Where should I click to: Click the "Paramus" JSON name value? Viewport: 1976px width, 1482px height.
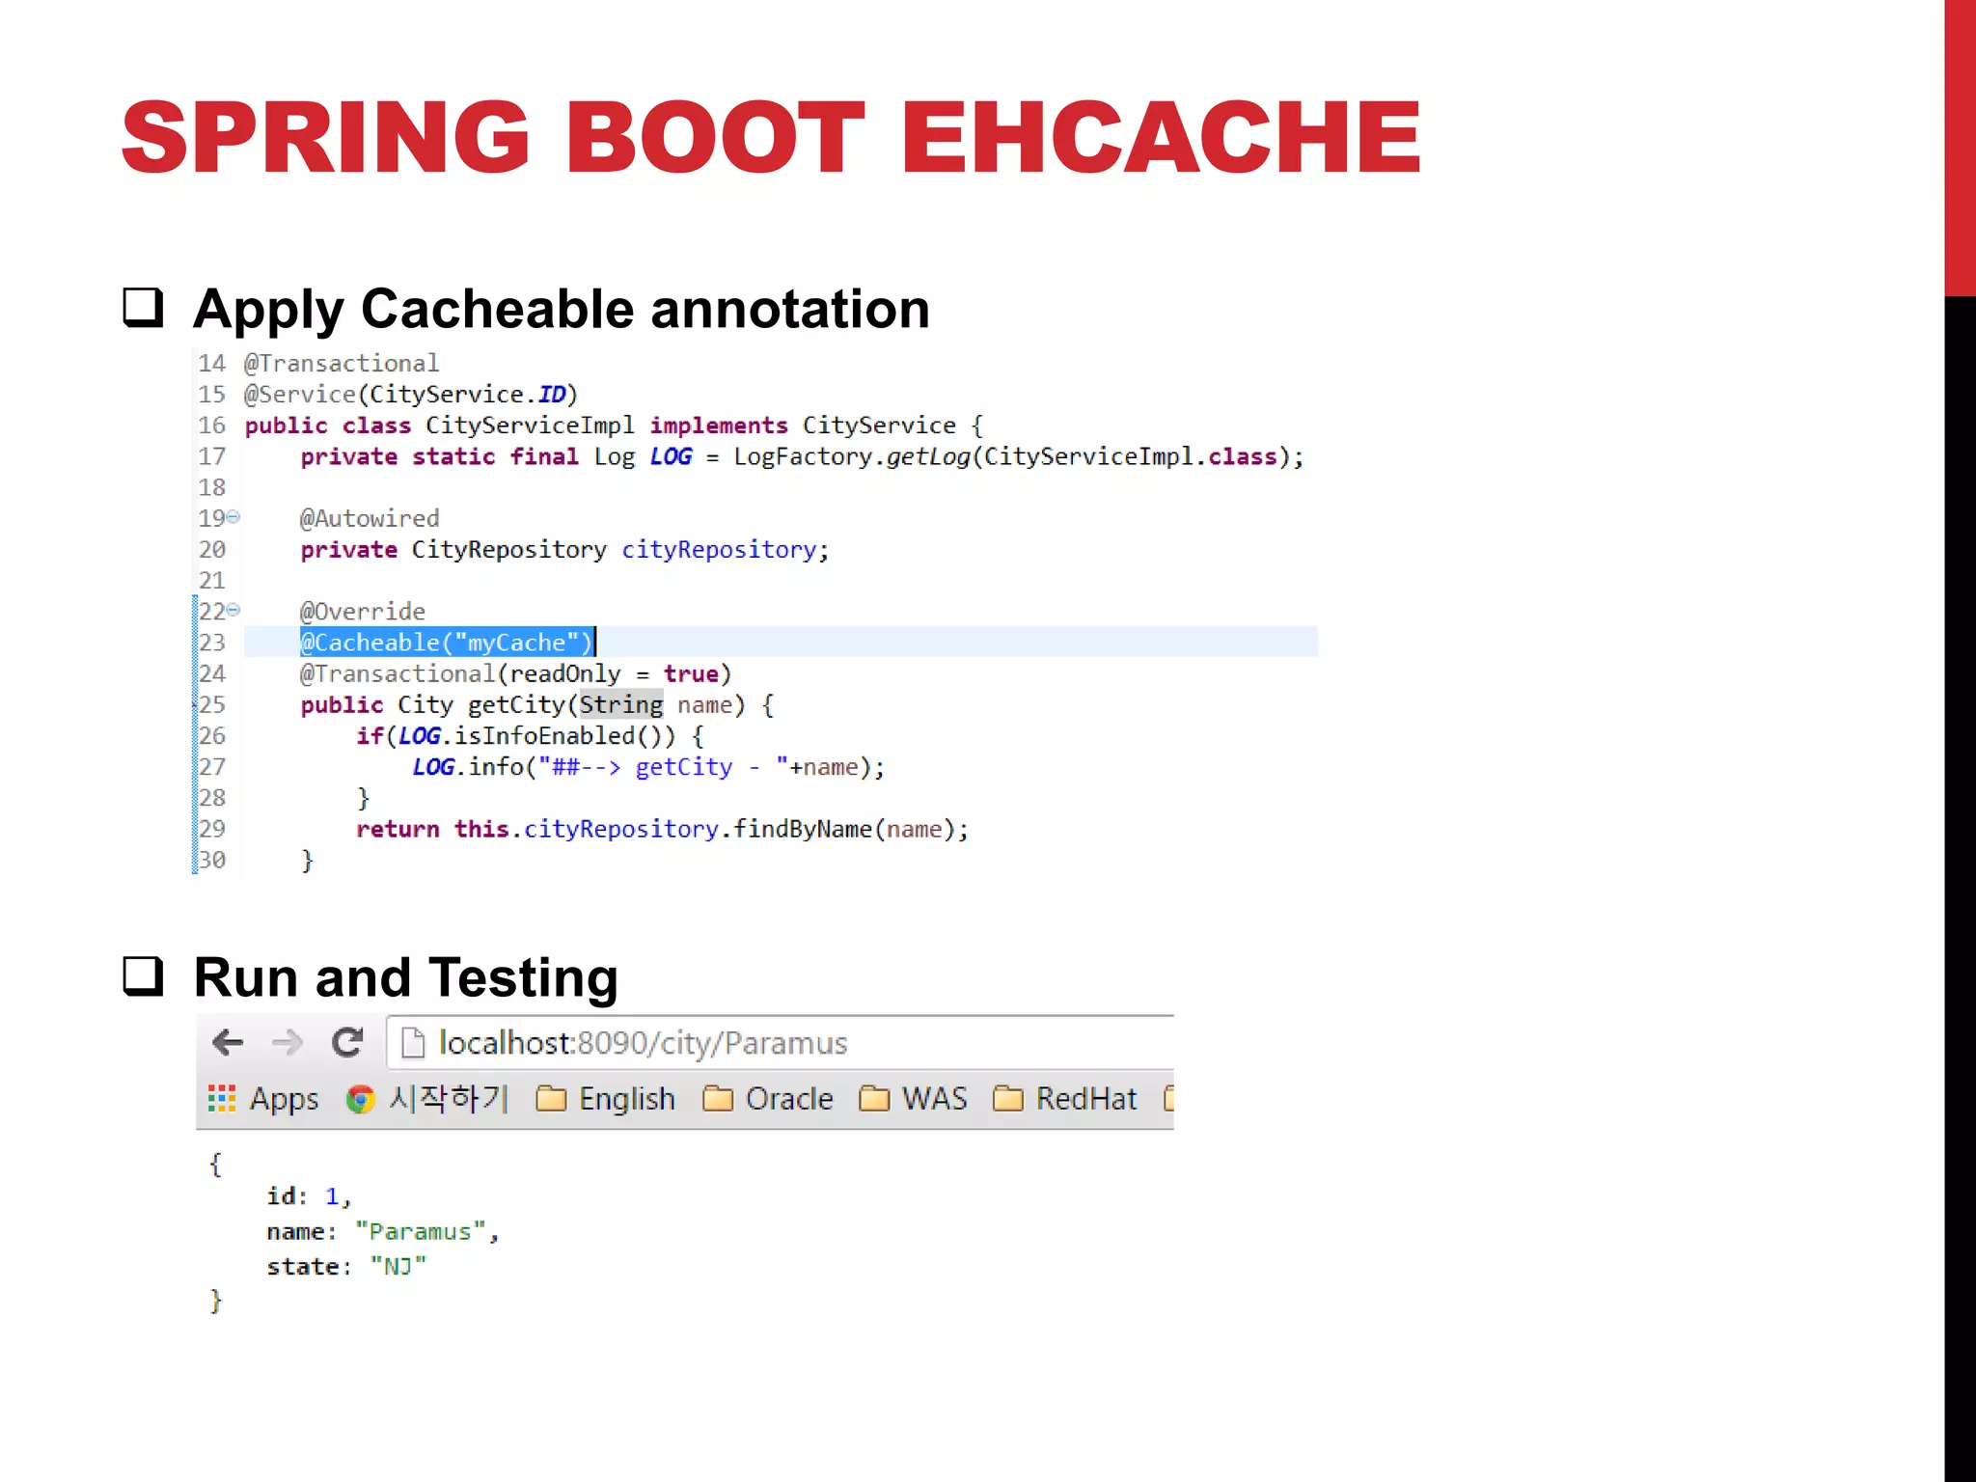(x=420, y=1232)
